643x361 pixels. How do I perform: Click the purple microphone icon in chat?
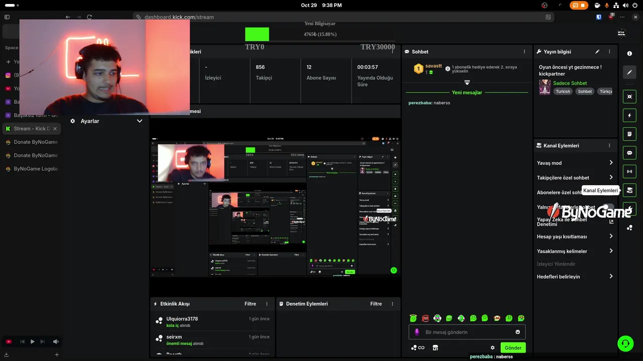pyautogui.click(x=416, y=332)
